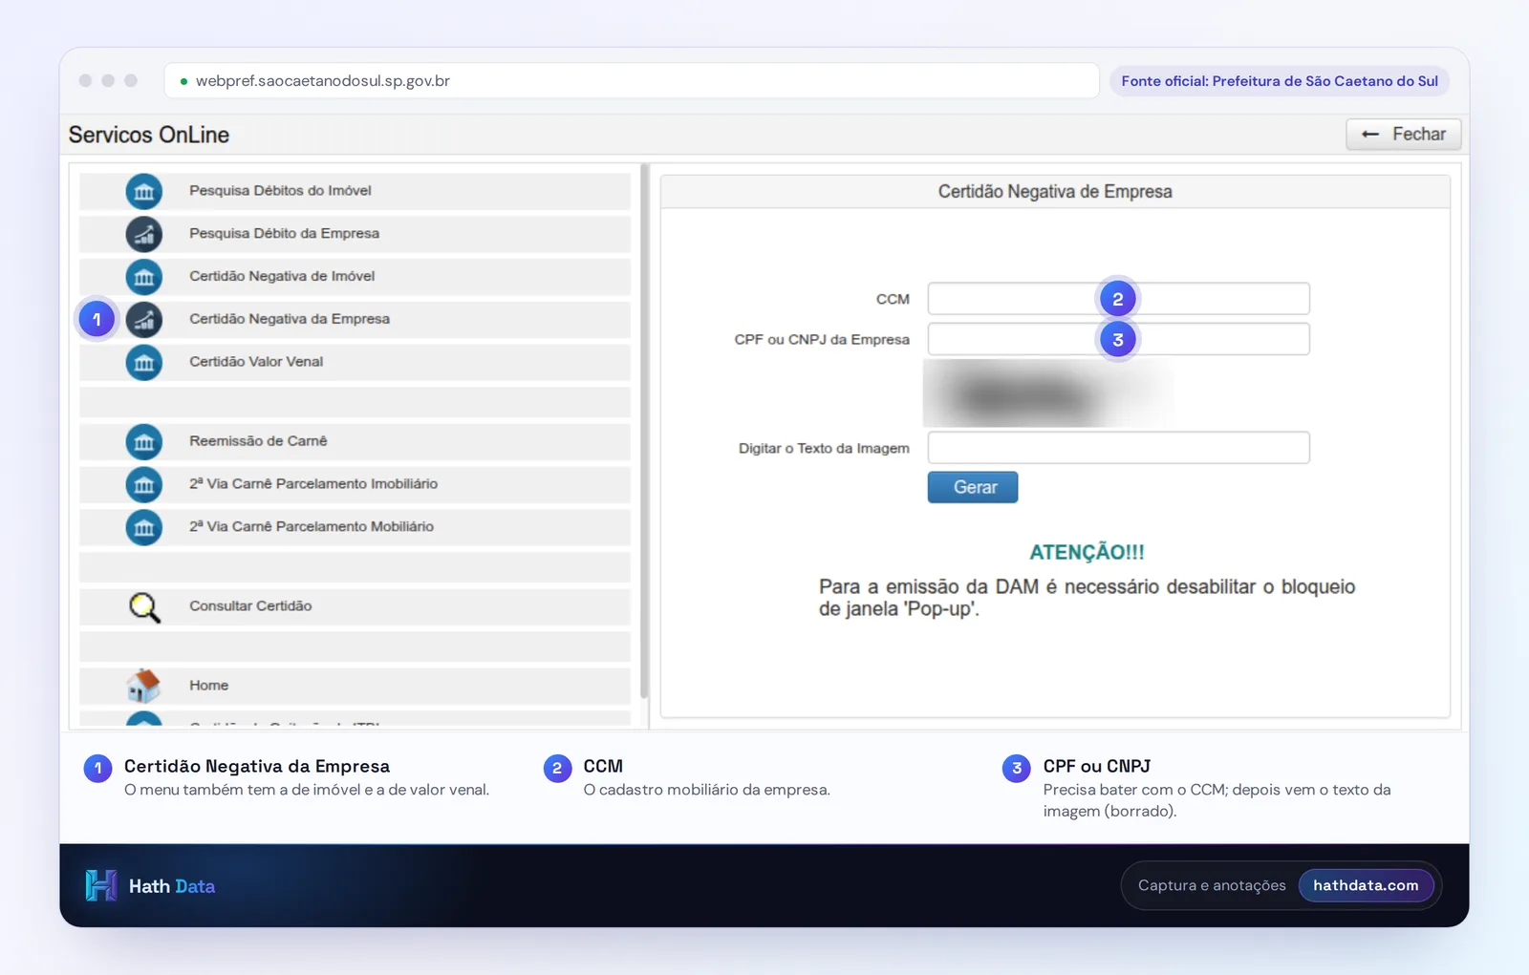Screen dimensions: 1529x975
Task: Click the building icon beside Certidão Valor Venal
Action: (x=144, y=362)
